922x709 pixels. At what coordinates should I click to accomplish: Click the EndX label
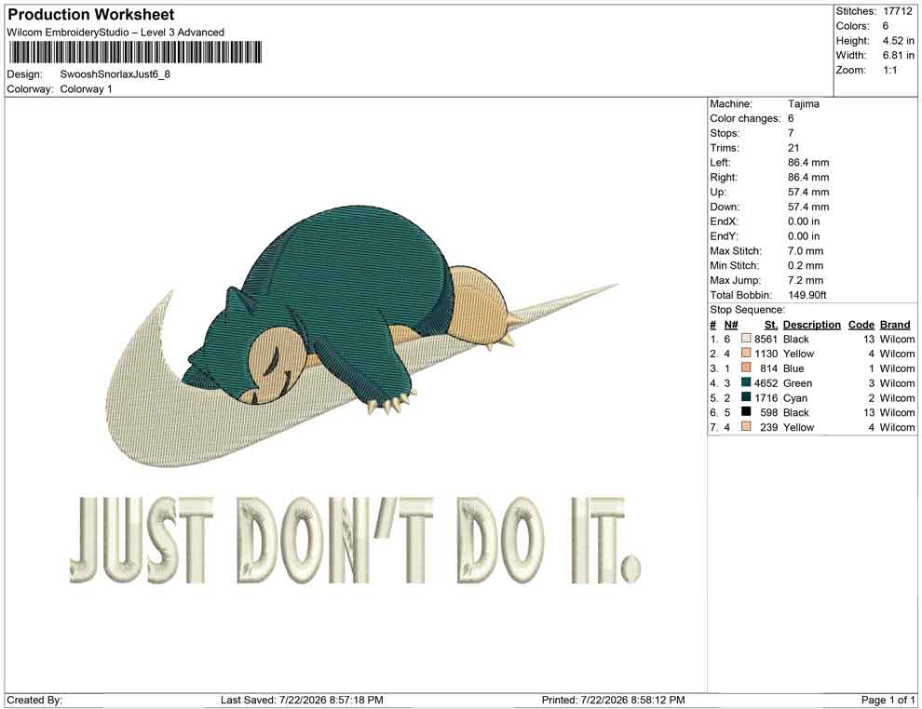[x=724, y=221]
